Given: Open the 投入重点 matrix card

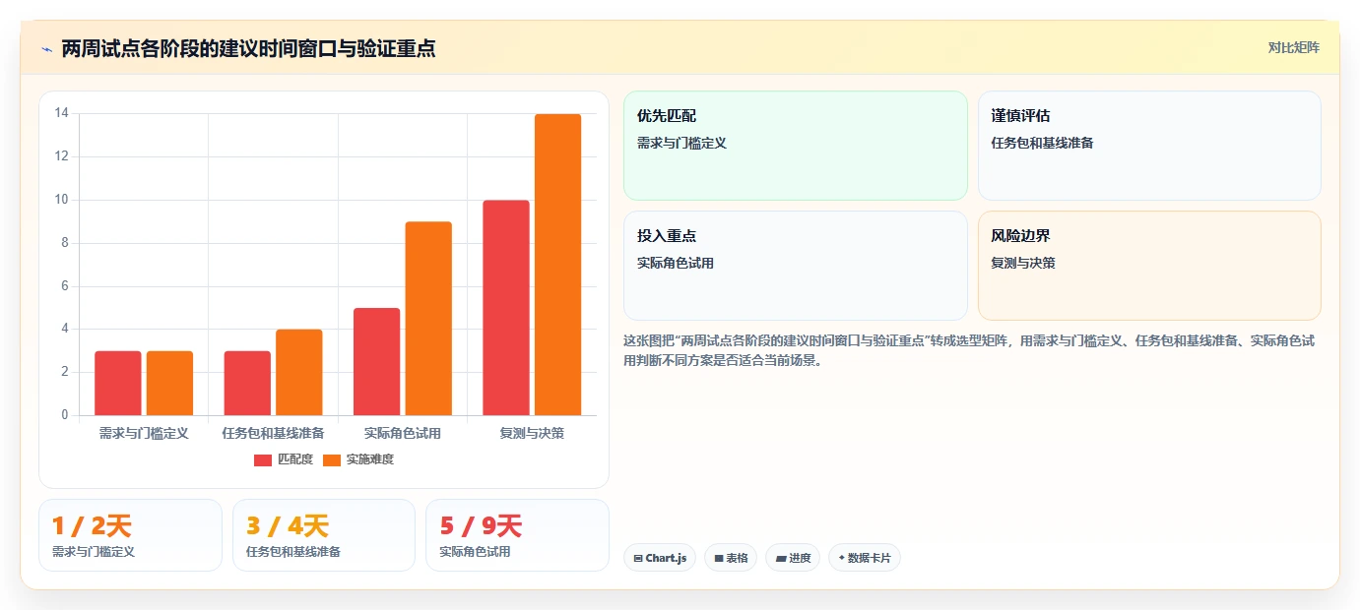Looking at the screenshot, I should pos(796,266).
